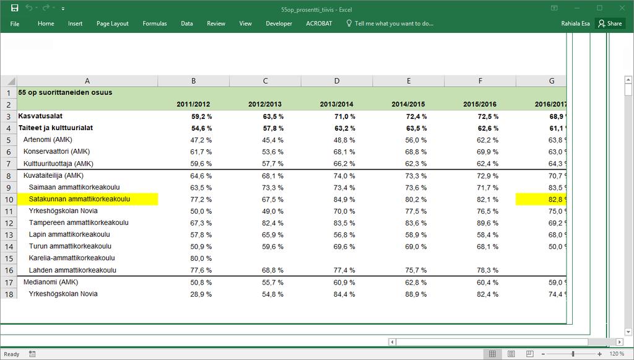This screenshot has height=360, width=634.
Task: Click the Karelia-ammattikorkeakoulu cell
Action: (x=87, y=258)
